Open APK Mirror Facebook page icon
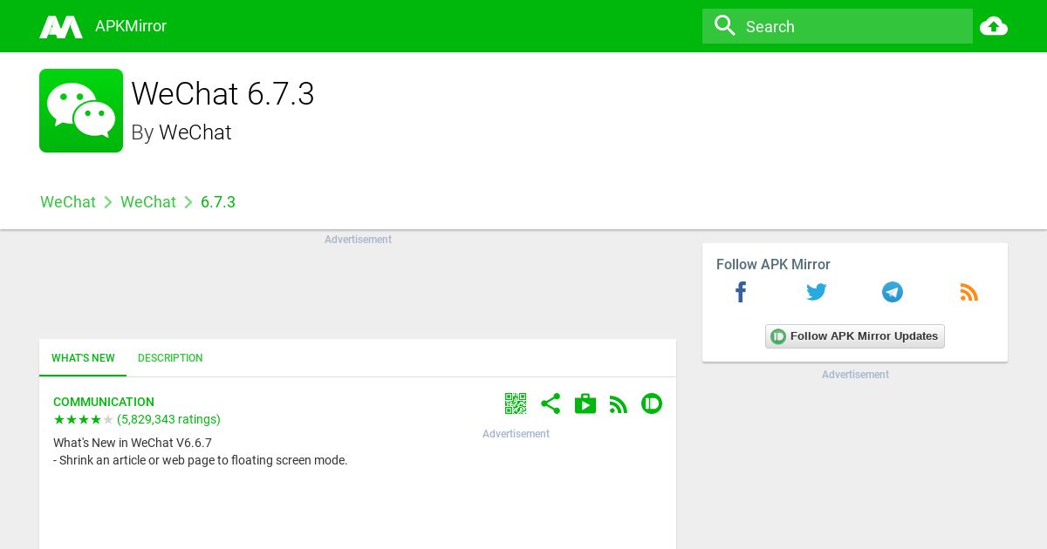Image resolution: width=1047 pixels, height=549 pixels. click(x=741, y=292)
